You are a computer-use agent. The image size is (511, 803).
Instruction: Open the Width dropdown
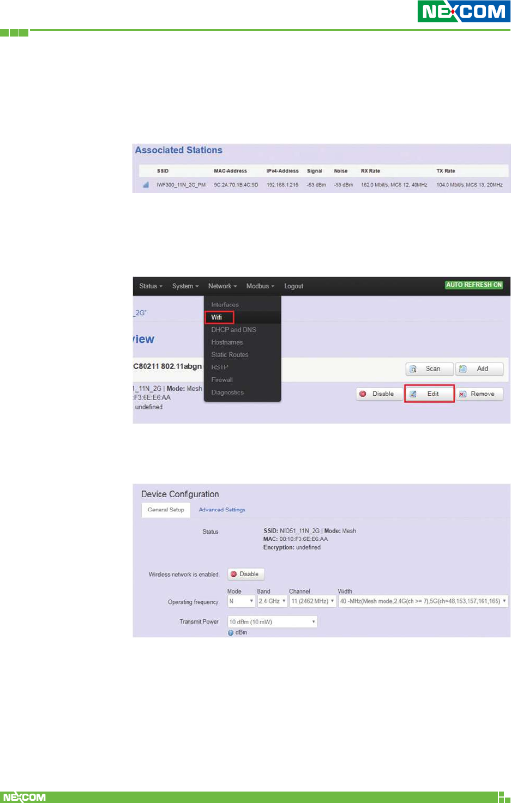coord(423,601)
